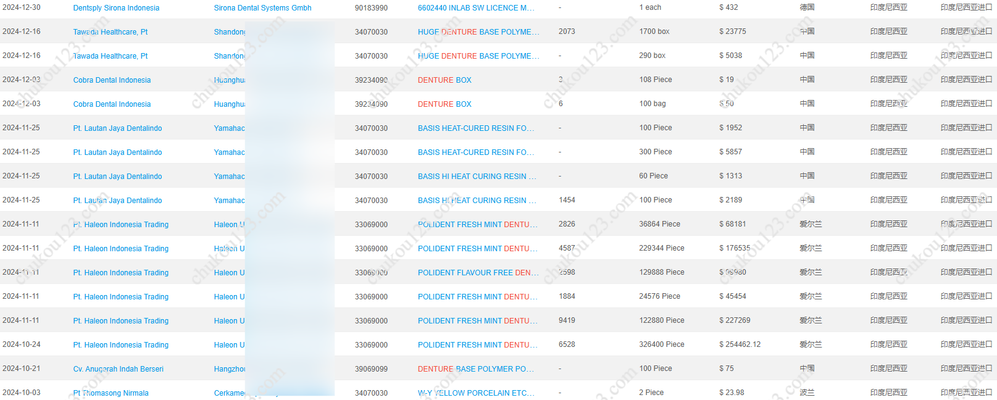The height and width of the screenshot is (400, 997).
Task: Select the quantity 60 Piece
Action: [654, 176]
